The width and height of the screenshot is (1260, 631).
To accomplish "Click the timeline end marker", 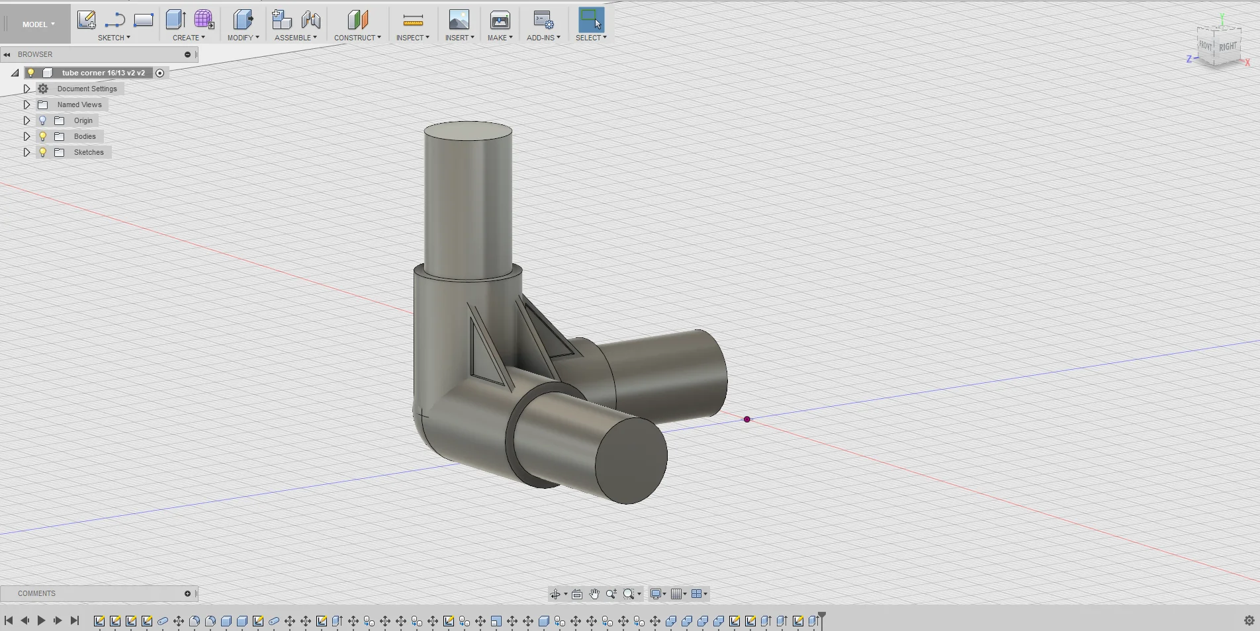I will tap(822, 619).
